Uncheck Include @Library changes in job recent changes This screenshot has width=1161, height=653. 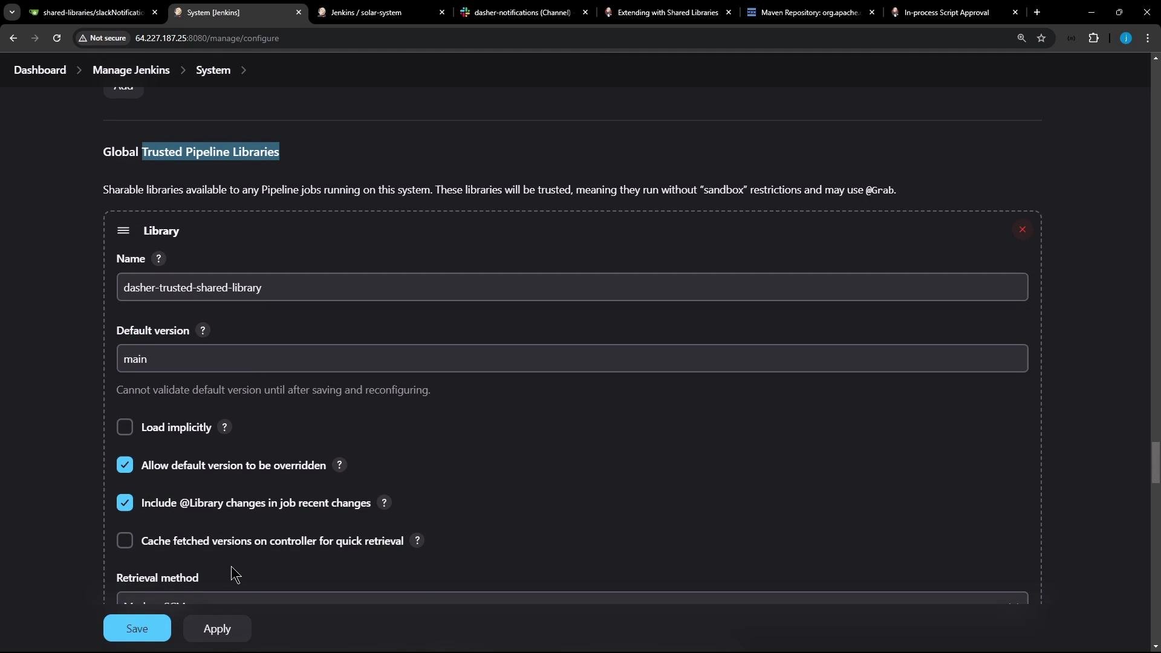click(x=125, y=503)
